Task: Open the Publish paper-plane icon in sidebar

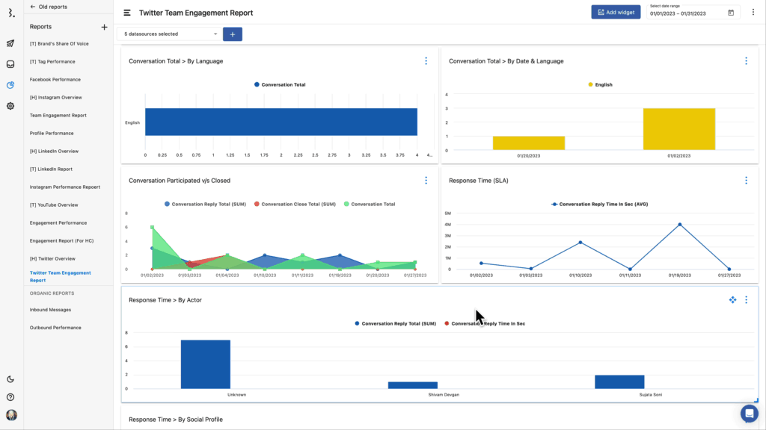Action: click(x=10, y=43)
